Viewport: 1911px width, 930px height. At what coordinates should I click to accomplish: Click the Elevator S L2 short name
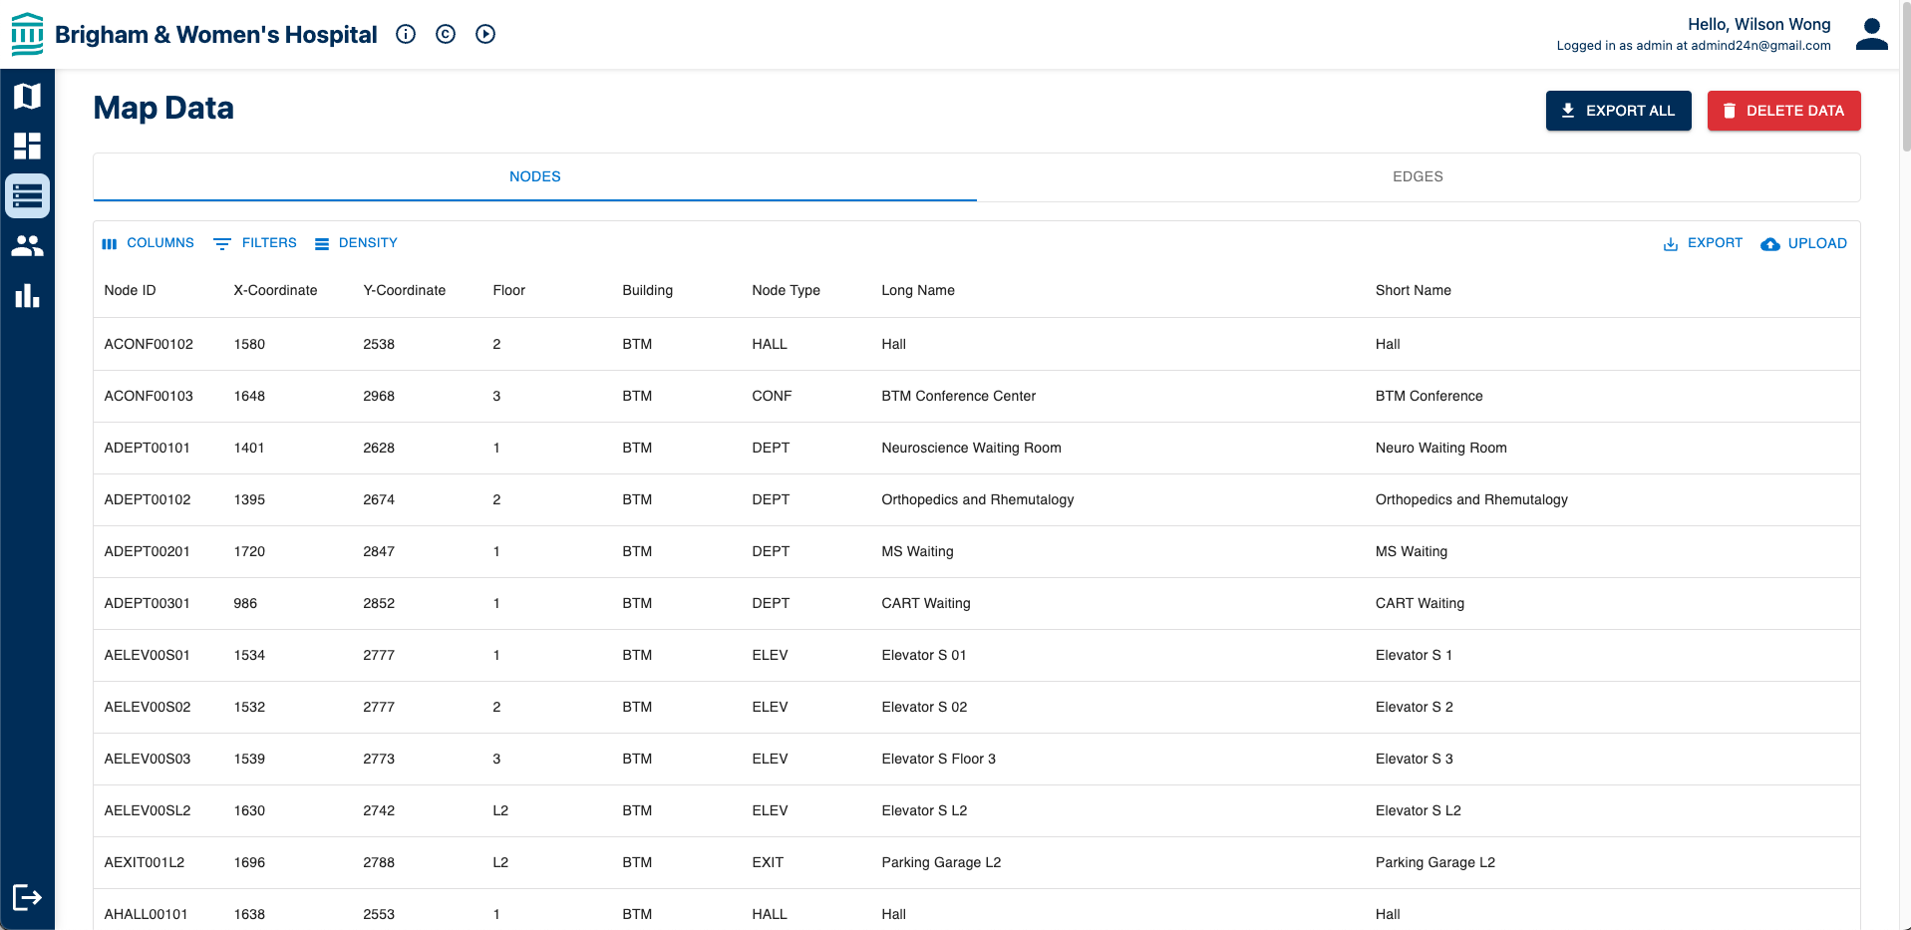click(x=1418, y=810)
